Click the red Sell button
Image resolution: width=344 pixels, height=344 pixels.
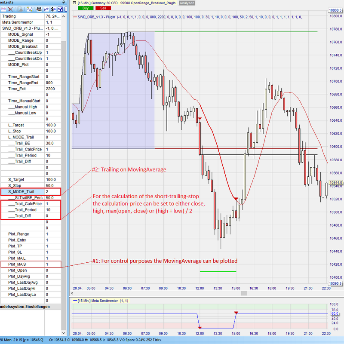click(x=103, y=8)
